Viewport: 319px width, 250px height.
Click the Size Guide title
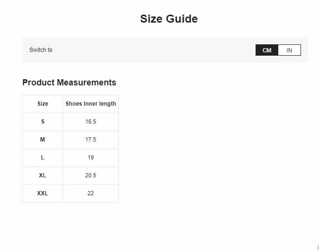click(x=169, y=19)
